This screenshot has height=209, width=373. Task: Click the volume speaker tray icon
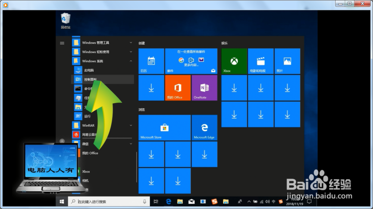[267, 202]
